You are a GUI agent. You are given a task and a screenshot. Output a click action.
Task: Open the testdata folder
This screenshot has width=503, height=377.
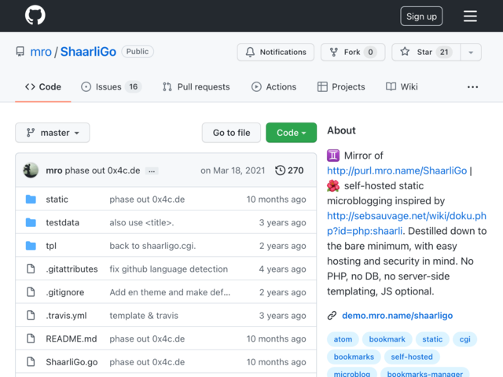[63, 222]
